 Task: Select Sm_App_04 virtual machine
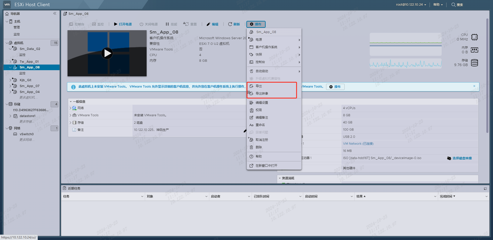click(x=30, y=92)
